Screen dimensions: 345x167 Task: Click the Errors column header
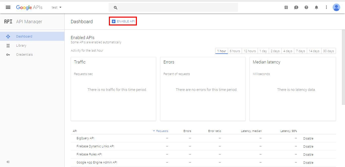coord(187,131)
